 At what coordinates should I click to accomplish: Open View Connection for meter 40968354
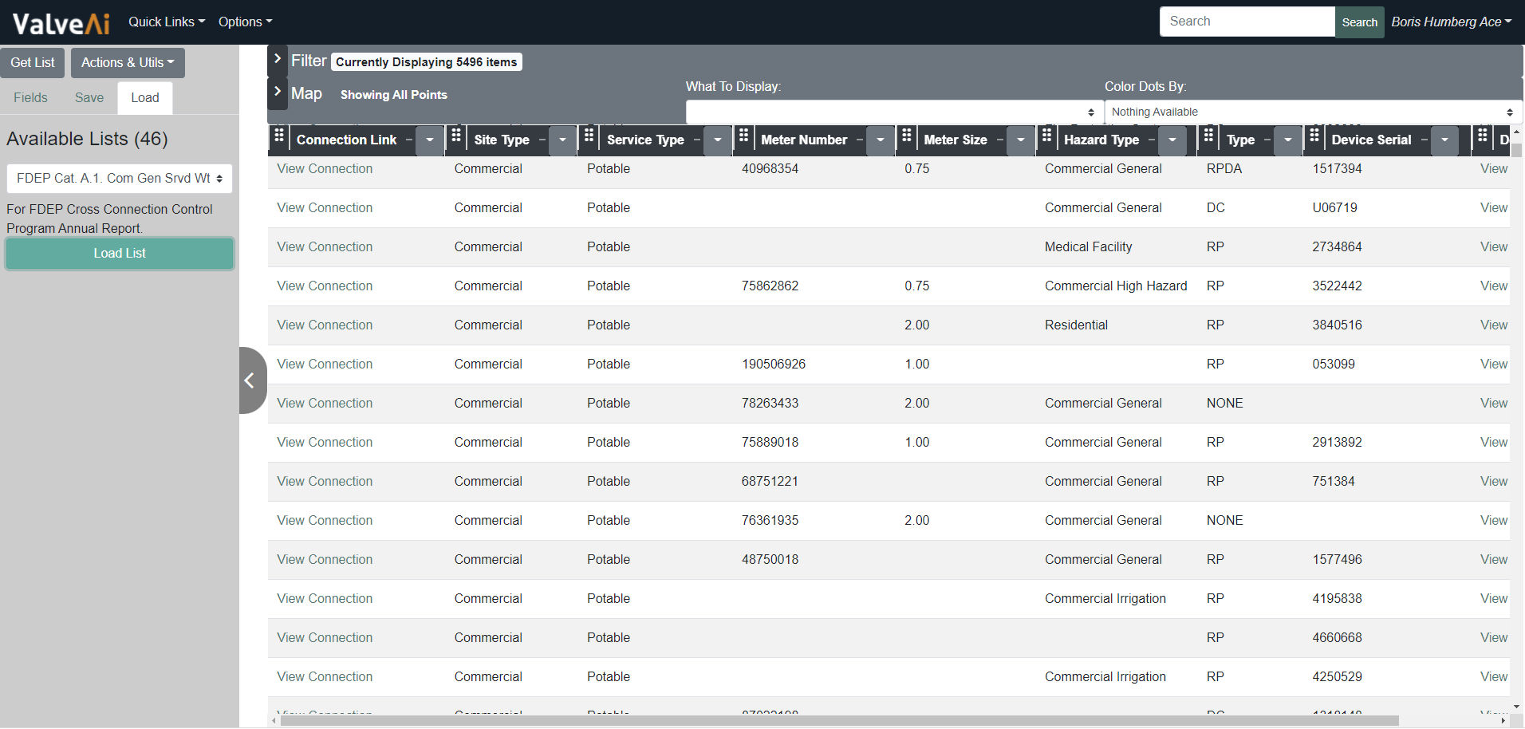325,168
